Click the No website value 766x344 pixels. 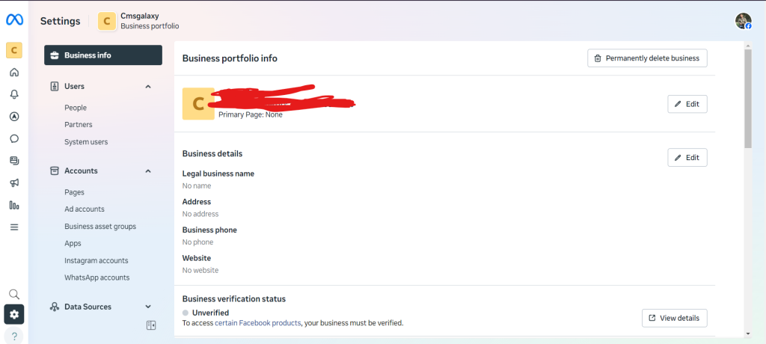tap(200, 270)
